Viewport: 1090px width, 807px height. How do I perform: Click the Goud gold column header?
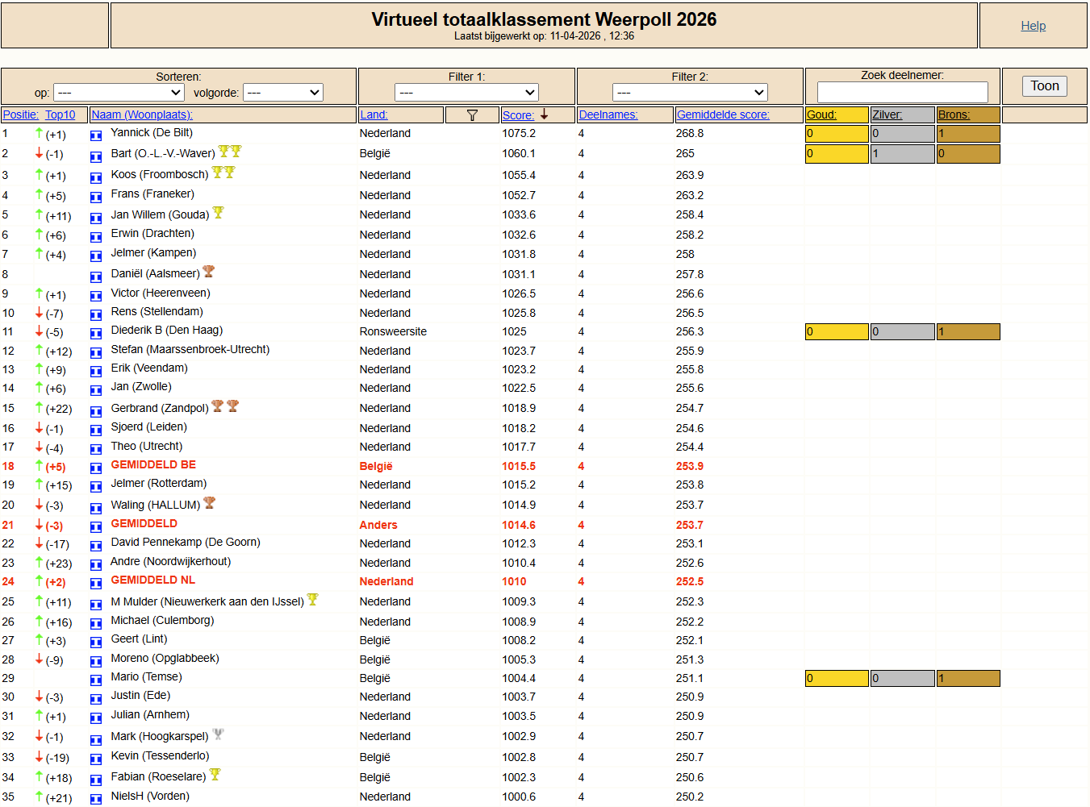(x=821, y=115)
